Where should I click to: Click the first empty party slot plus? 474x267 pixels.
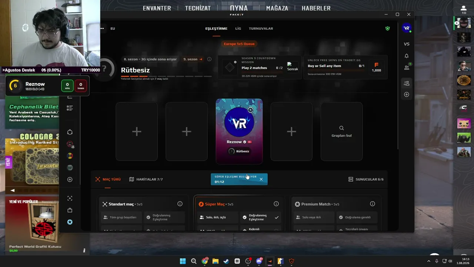(x=137, y=132)
